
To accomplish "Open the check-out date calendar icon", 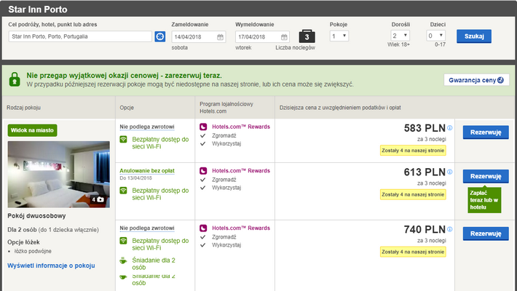I will pos(284,36).
